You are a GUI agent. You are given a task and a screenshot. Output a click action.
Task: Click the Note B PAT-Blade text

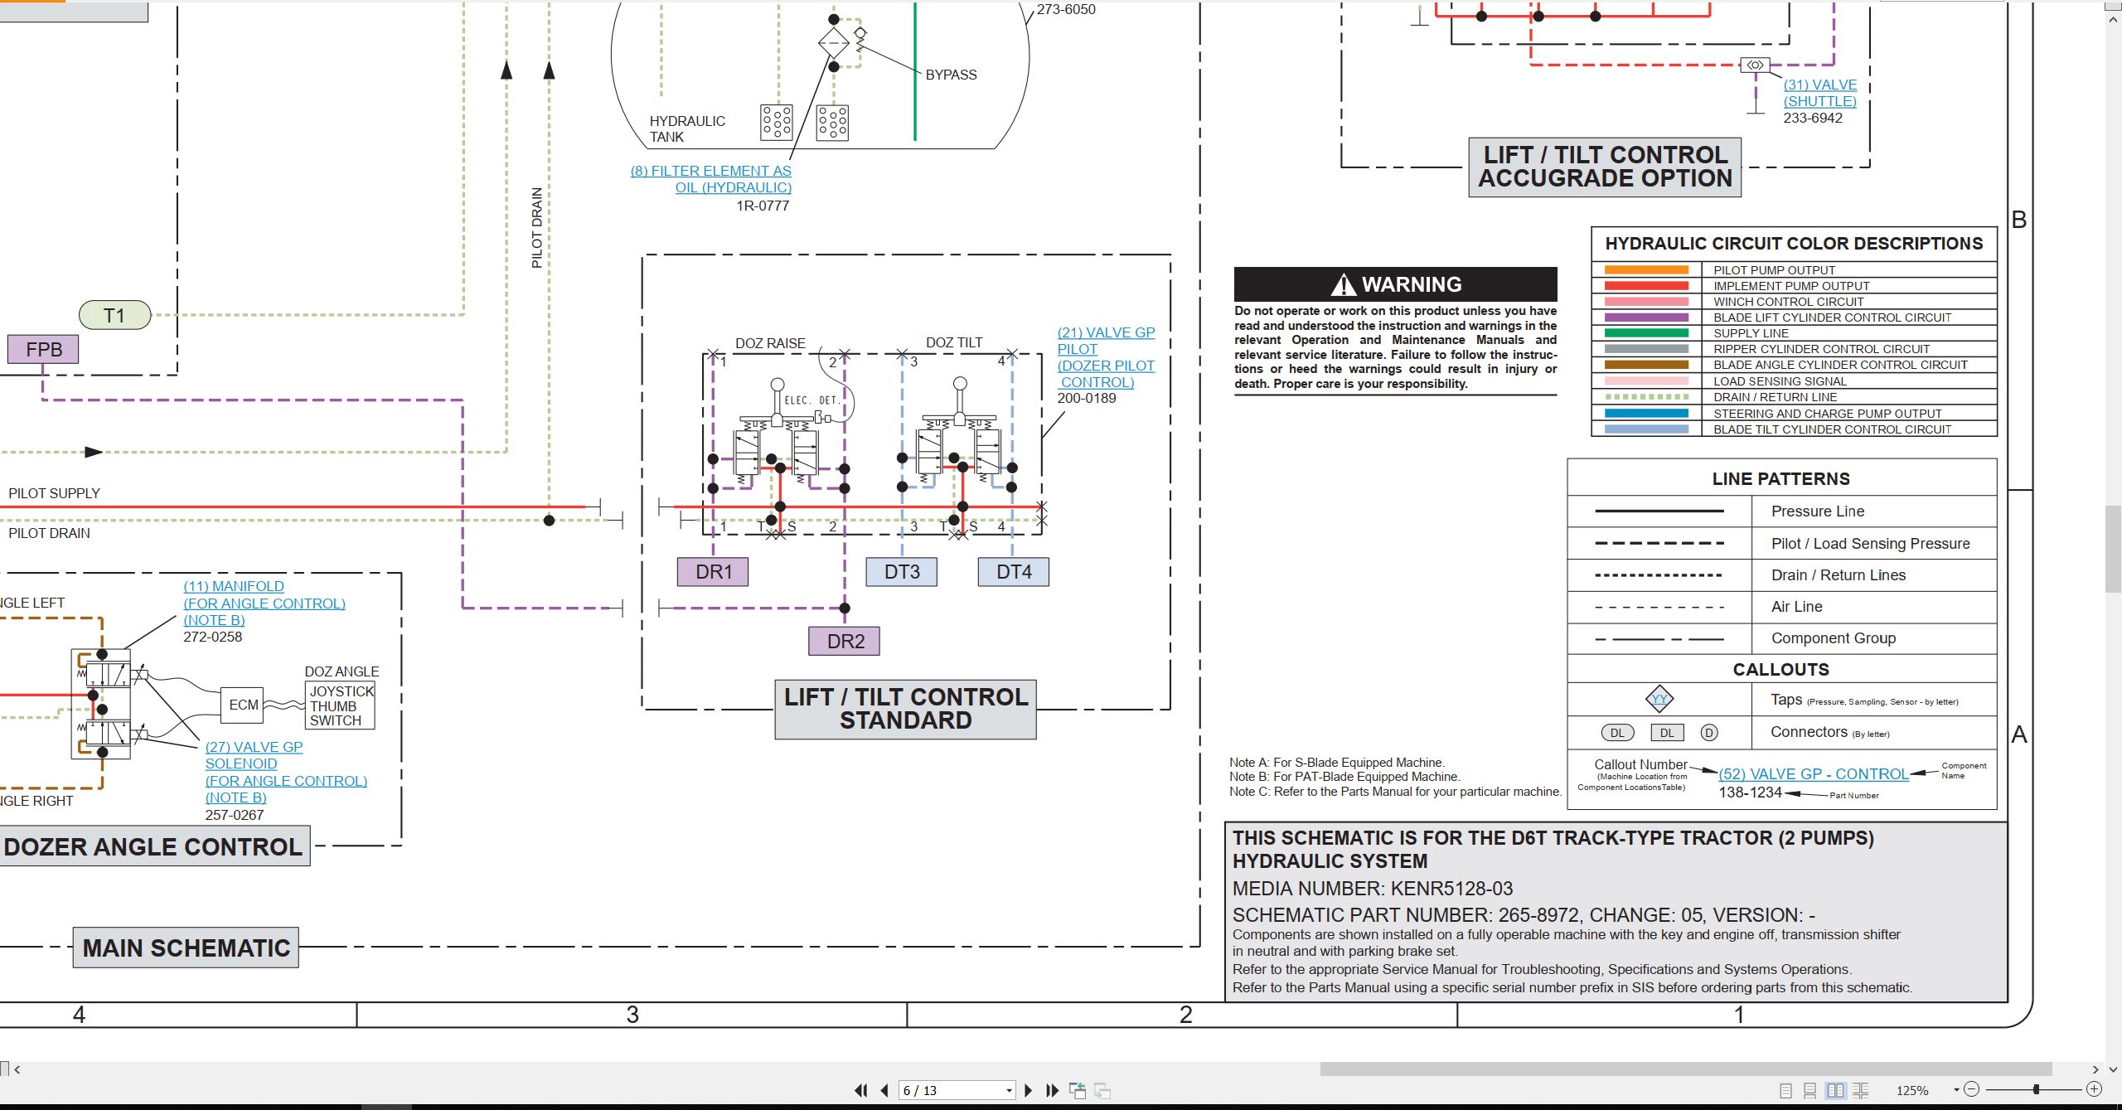tap(1344, 777)
